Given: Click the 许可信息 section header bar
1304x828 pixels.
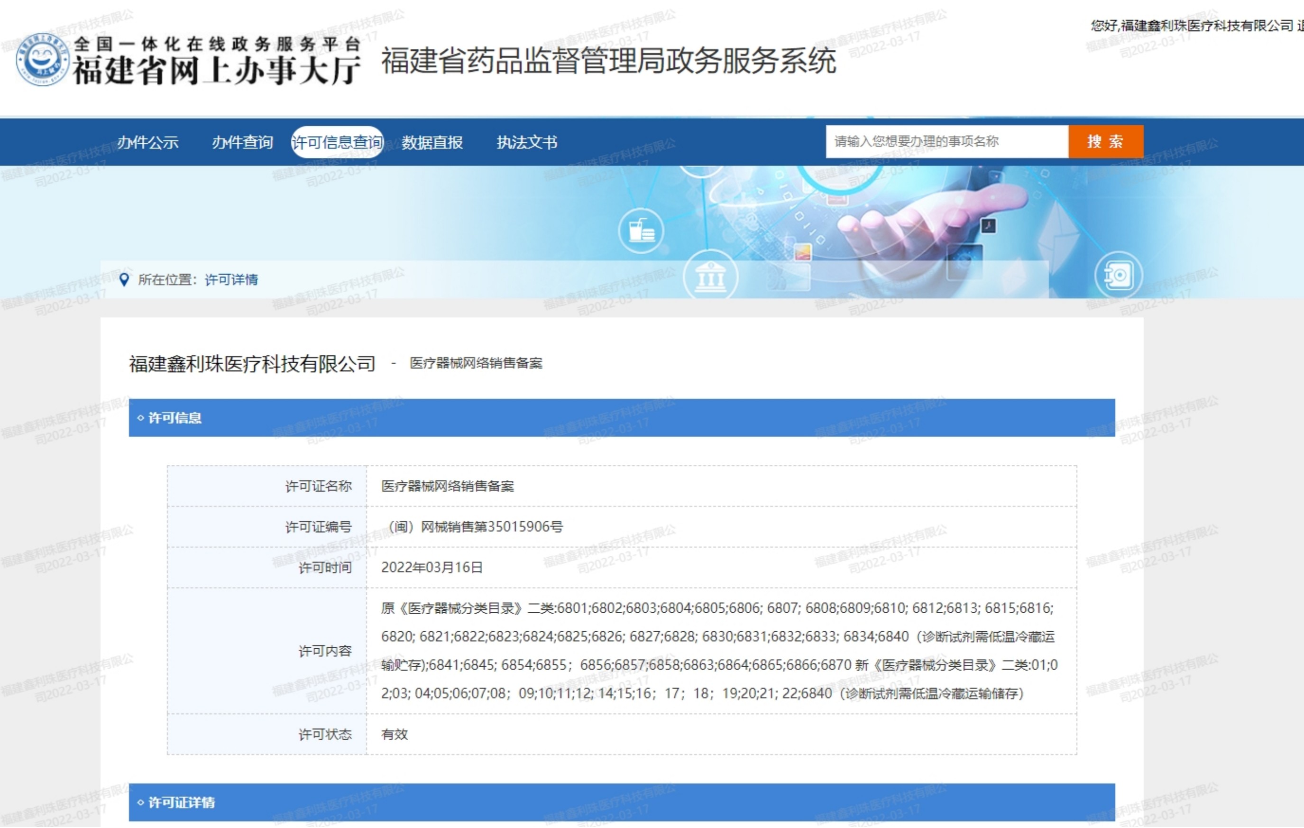Looking at the screenshot, I should pos(621,418).
